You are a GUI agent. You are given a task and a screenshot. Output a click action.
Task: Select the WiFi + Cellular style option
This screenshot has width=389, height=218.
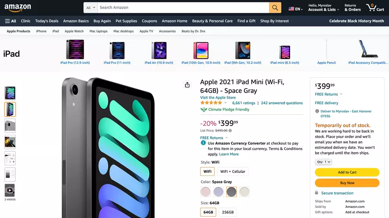(x=232, y=171)
